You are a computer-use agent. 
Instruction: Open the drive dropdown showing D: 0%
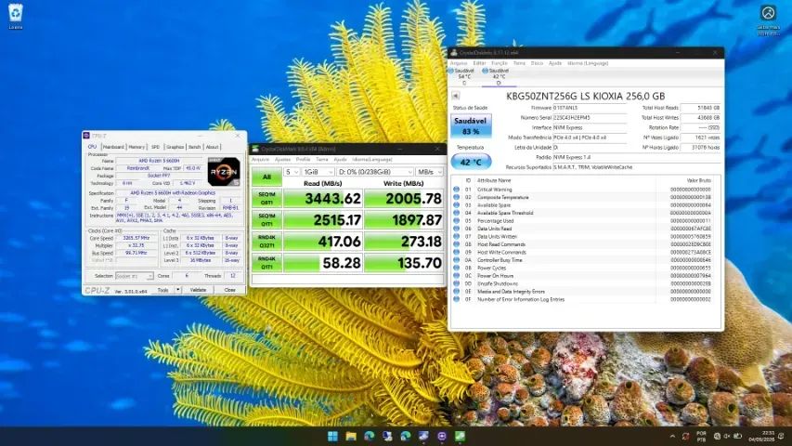tap(375, 172)
